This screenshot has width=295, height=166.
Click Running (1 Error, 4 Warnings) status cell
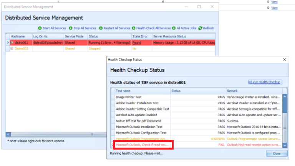pyautogui.click(x=109, y=42)
